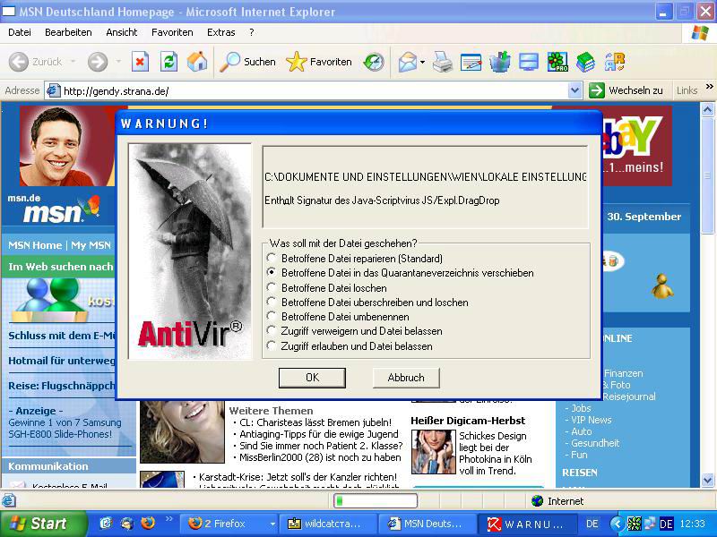Viewport: 717px width, 537px height.
Task: Open Suchen (search) magnifier in toolbar
Action: point(230,62)
